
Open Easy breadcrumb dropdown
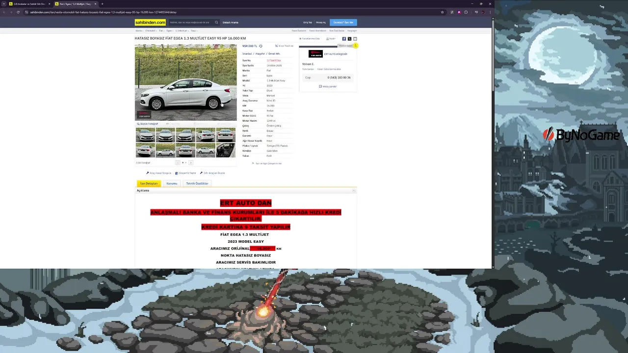point(194,30)
